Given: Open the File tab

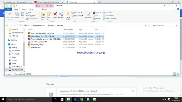Looking at the screenshot, I should coord(8,9).
